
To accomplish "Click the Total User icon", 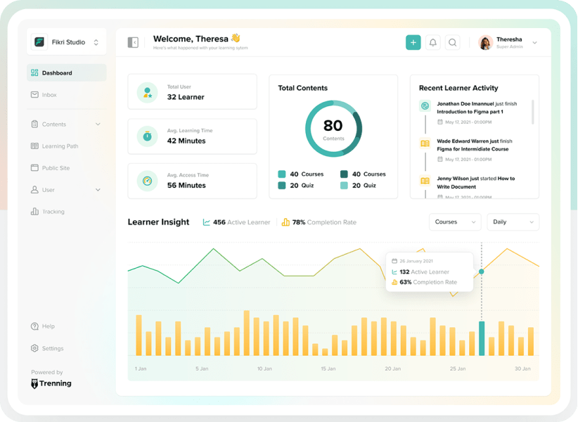I will pyautogui.click(x=147, y=92).
